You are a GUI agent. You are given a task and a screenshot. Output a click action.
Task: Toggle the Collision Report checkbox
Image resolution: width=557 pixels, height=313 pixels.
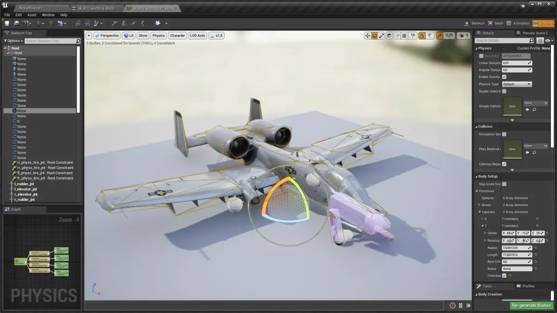[504, 164]
